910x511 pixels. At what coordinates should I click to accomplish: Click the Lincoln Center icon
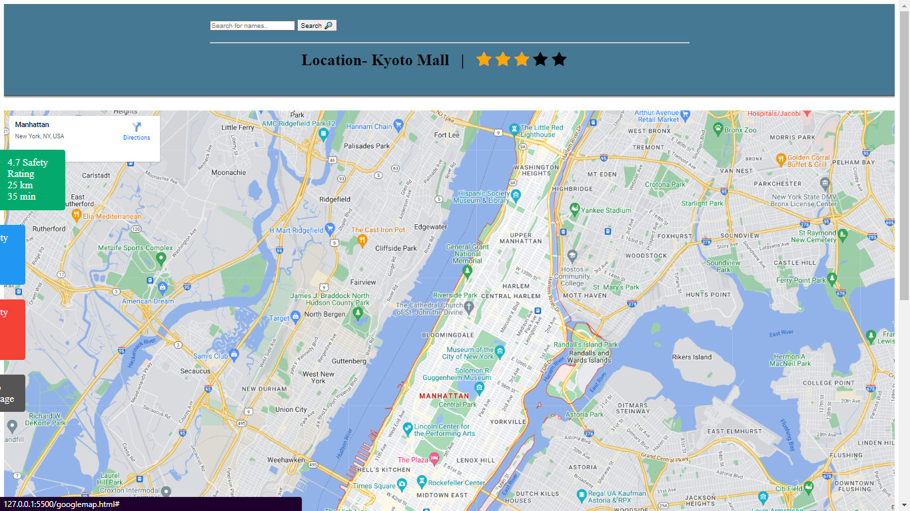[x=406, y=429]
